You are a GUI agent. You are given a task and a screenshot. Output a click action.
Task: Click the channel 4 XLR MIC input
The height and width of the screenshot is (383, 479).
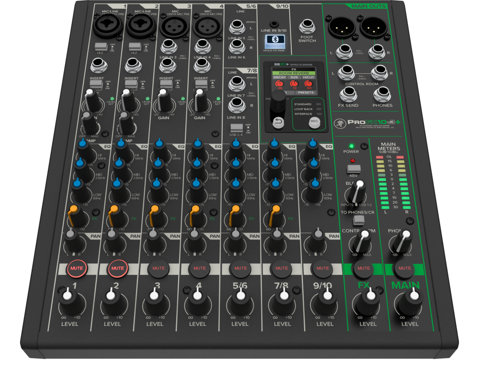(x=208, y=26)
